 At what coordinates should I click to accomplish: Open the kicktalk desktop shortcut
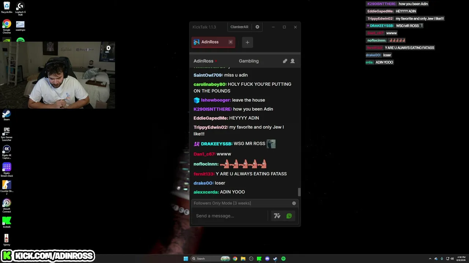tap(7, 222)
